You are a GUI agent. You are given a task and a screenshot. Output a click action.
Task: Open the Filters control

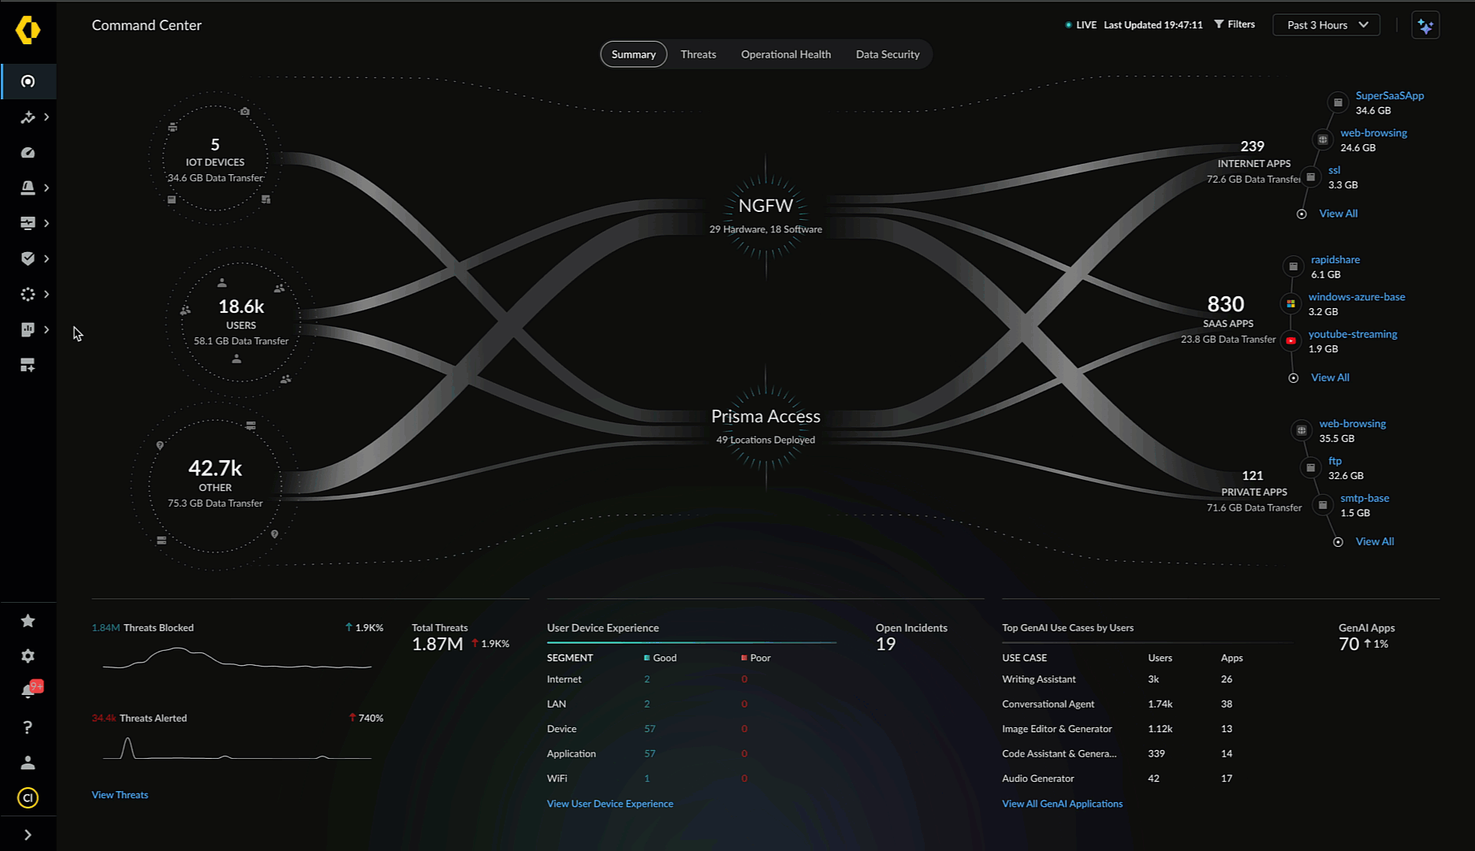click(1235, 24)
